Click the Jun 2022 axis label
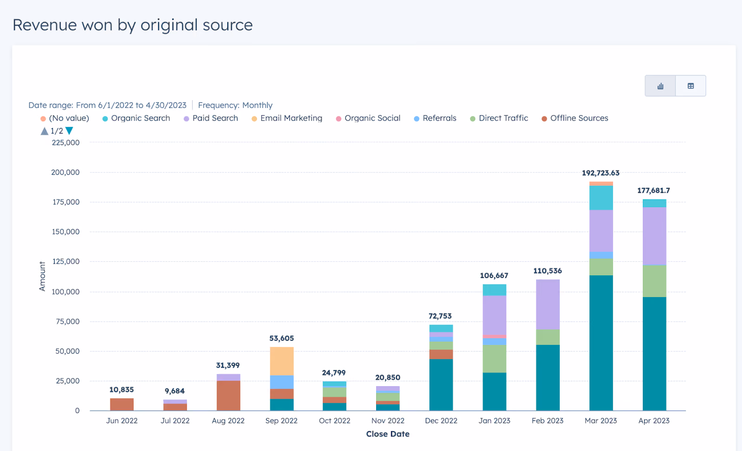 pos(122,421)
